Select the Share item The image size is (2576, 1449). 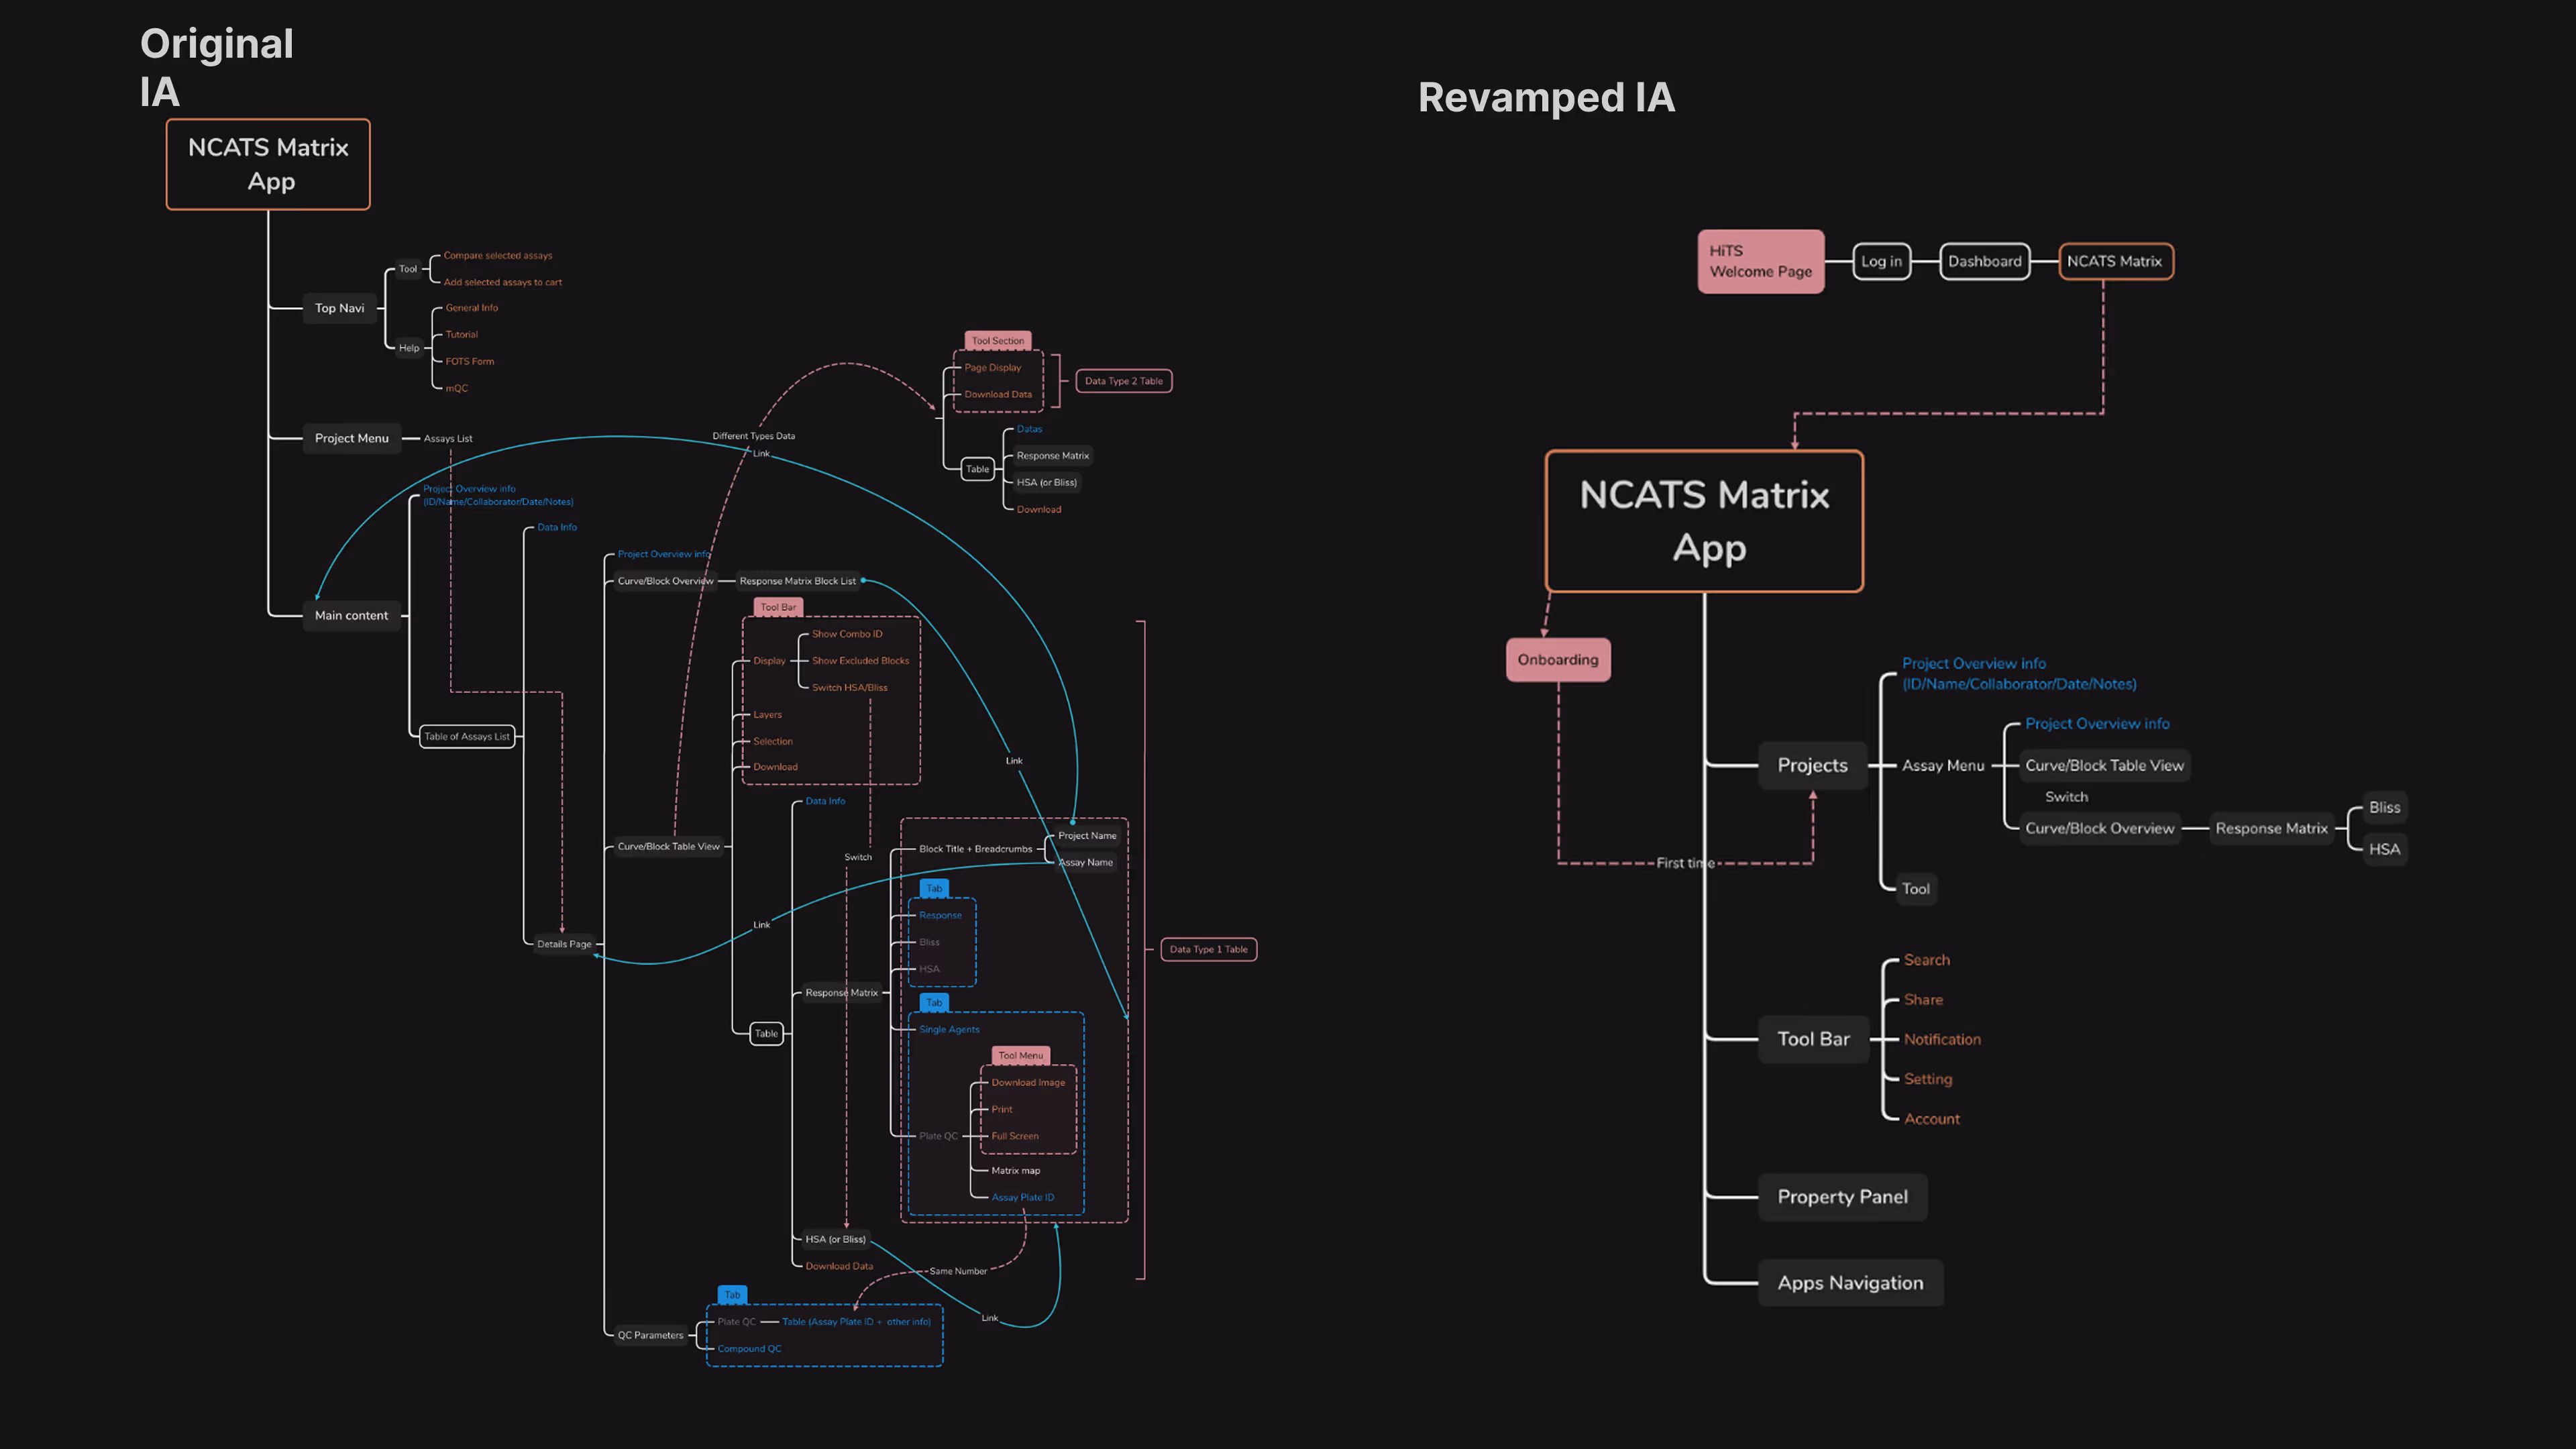1923,1000
